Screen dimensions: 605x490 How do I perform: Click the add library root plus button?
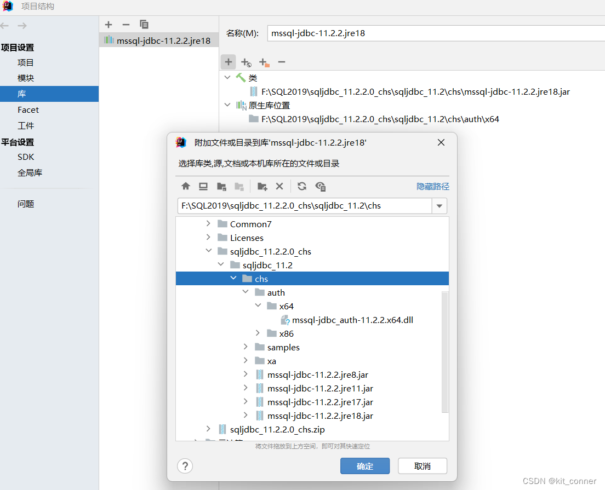[229, 62]
